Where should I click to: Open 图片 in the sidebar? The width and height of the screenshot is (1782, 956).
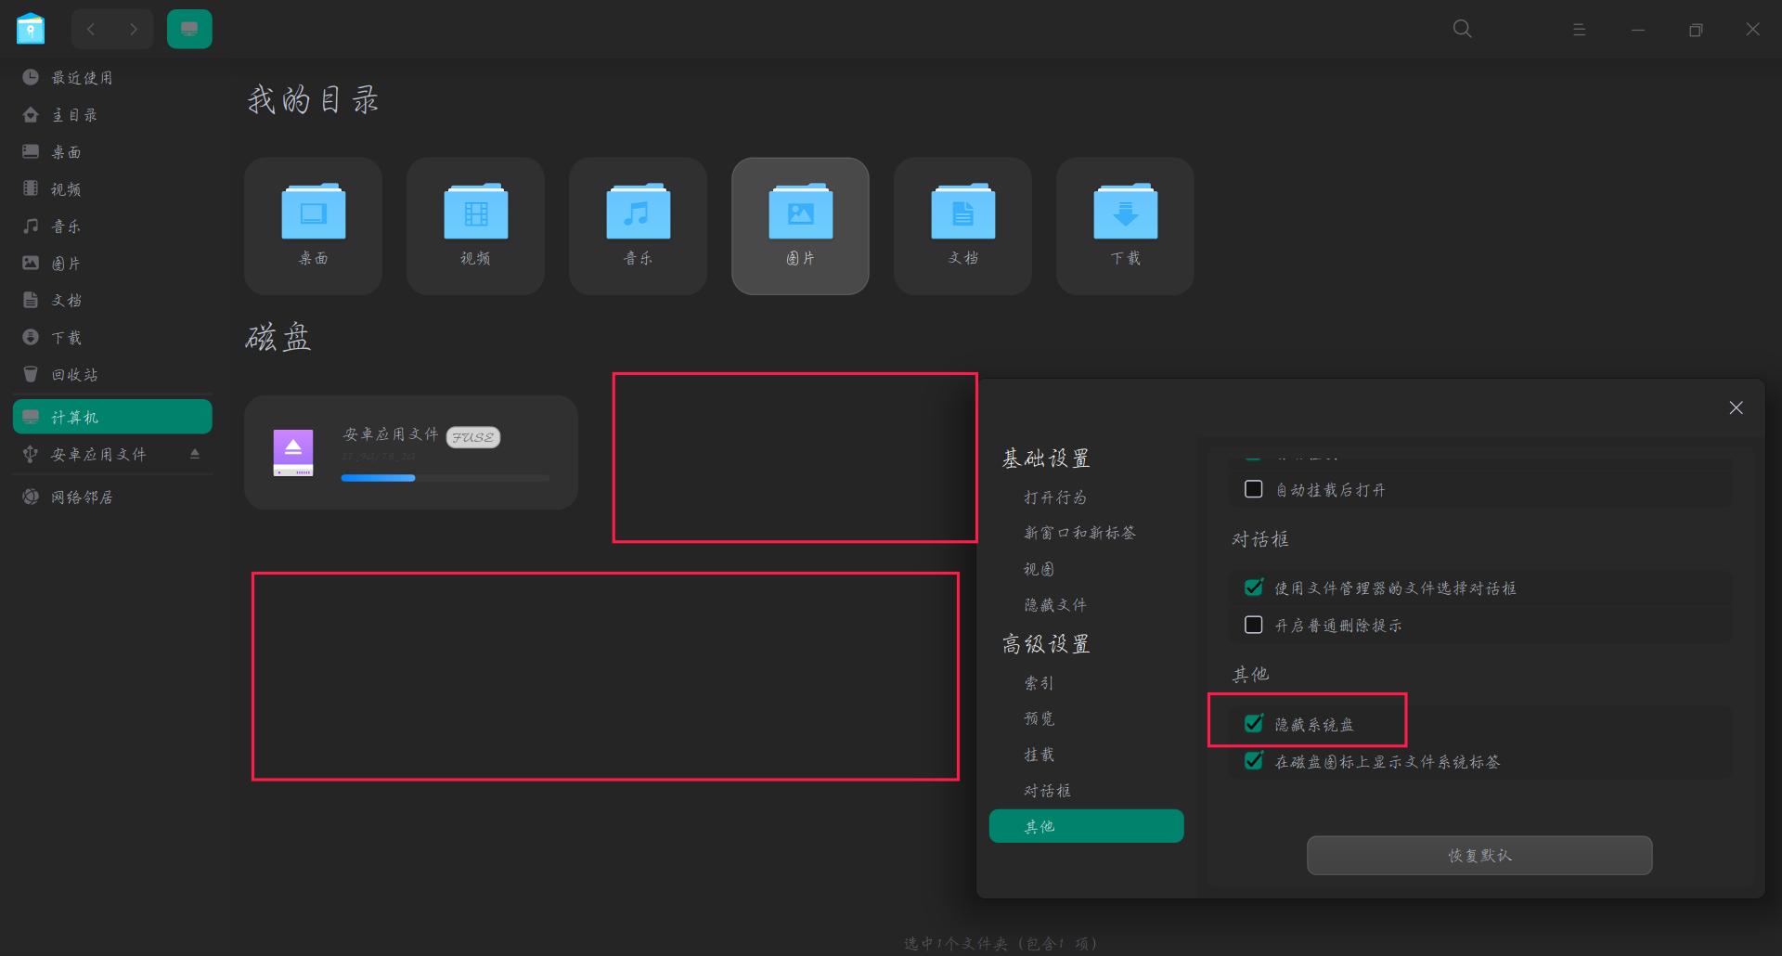pos(112,264)
